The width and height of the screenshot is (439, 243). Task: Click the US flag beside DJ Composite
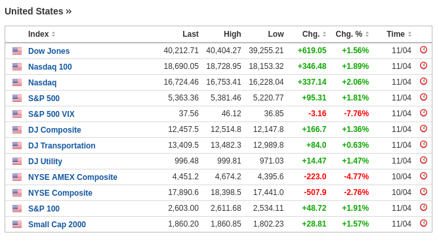pyautogui.click(x=17, y=129)
